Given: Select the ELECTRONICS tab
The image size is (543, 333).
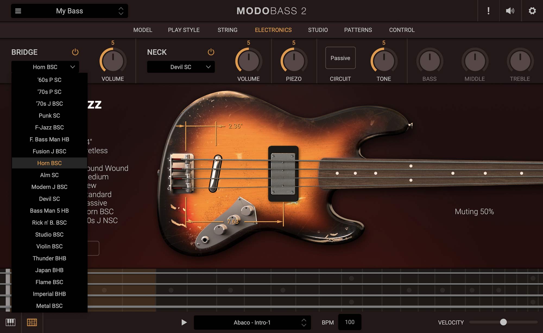Looking at the screenshot, I should [273, 30].
